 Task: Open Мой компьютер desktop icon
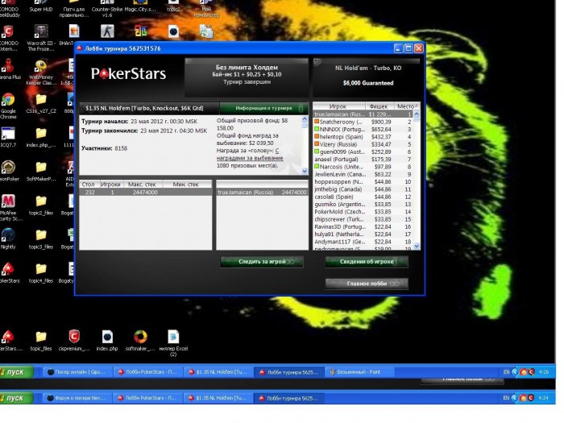click(x=206, y=9)
